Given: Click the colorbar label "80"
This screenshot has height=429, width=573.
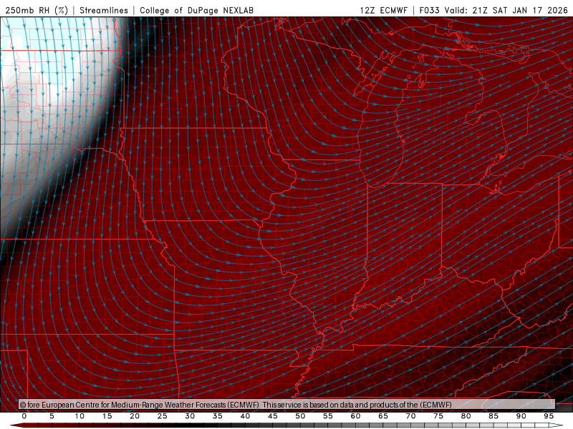Looking at the screenshot, I should [x=466, y=416].
